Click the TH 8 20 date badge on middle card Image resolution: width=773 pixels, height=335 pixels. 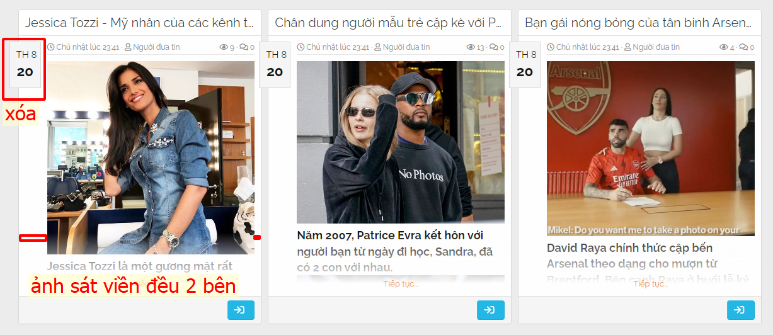(x=275, y=64)
